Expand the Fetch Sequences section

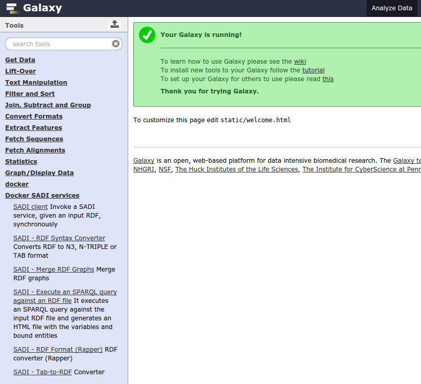pos(34,139)
